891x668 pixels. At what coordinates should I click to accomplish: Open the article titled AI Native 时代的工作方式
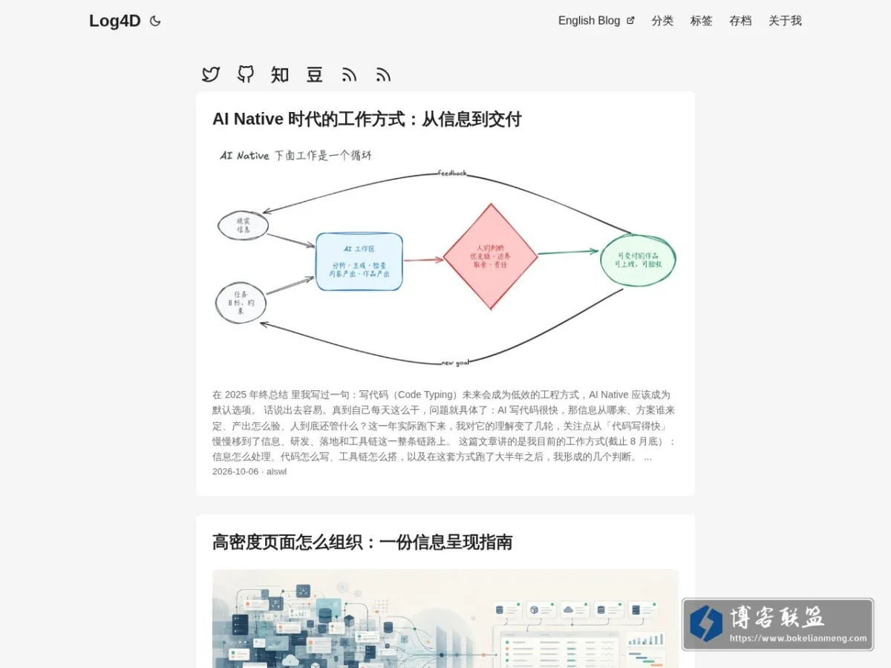click(x=367, y=119)
